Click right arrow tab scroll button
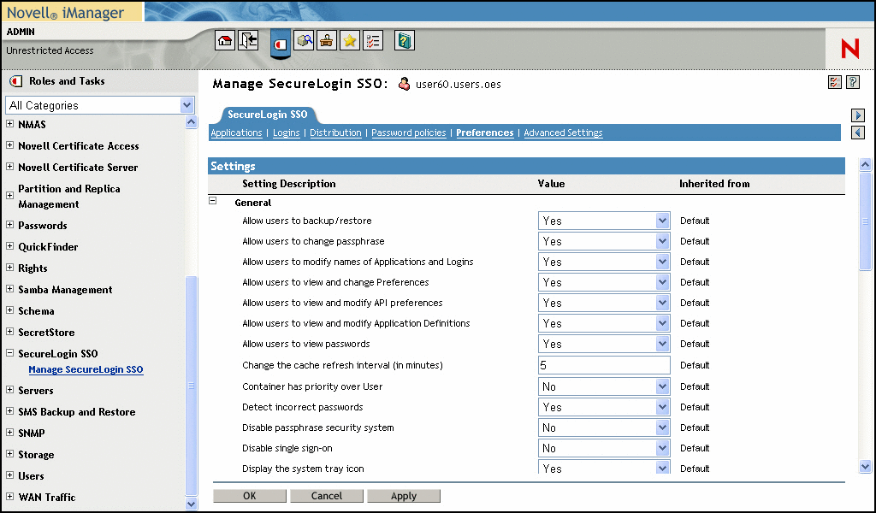876x513 pixels. pyautogui.click(x=858, y=115)
